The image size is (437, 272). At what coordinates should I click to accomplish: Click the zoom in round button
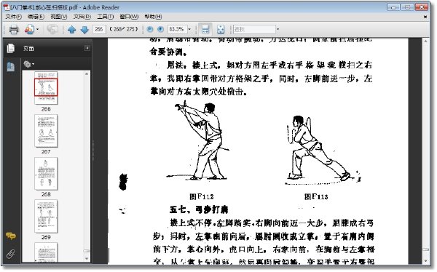160,29
